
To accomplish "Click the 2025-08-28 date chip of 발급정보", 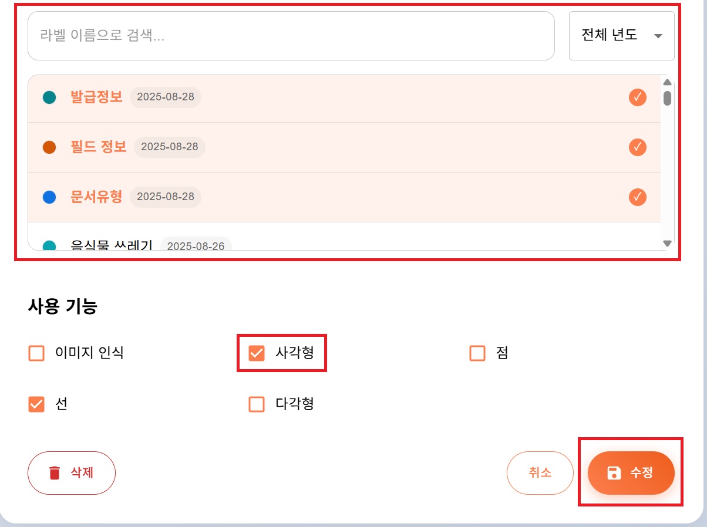I will tap(166, 97).
